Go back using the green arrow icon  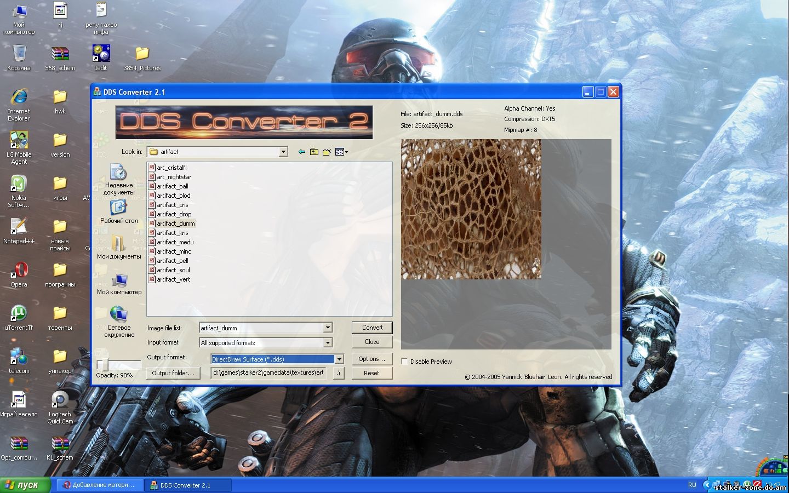[x=301, y=152]
